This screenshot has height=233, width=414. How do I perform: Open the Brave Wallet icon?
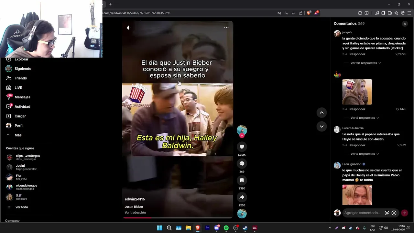pos(390,13)
